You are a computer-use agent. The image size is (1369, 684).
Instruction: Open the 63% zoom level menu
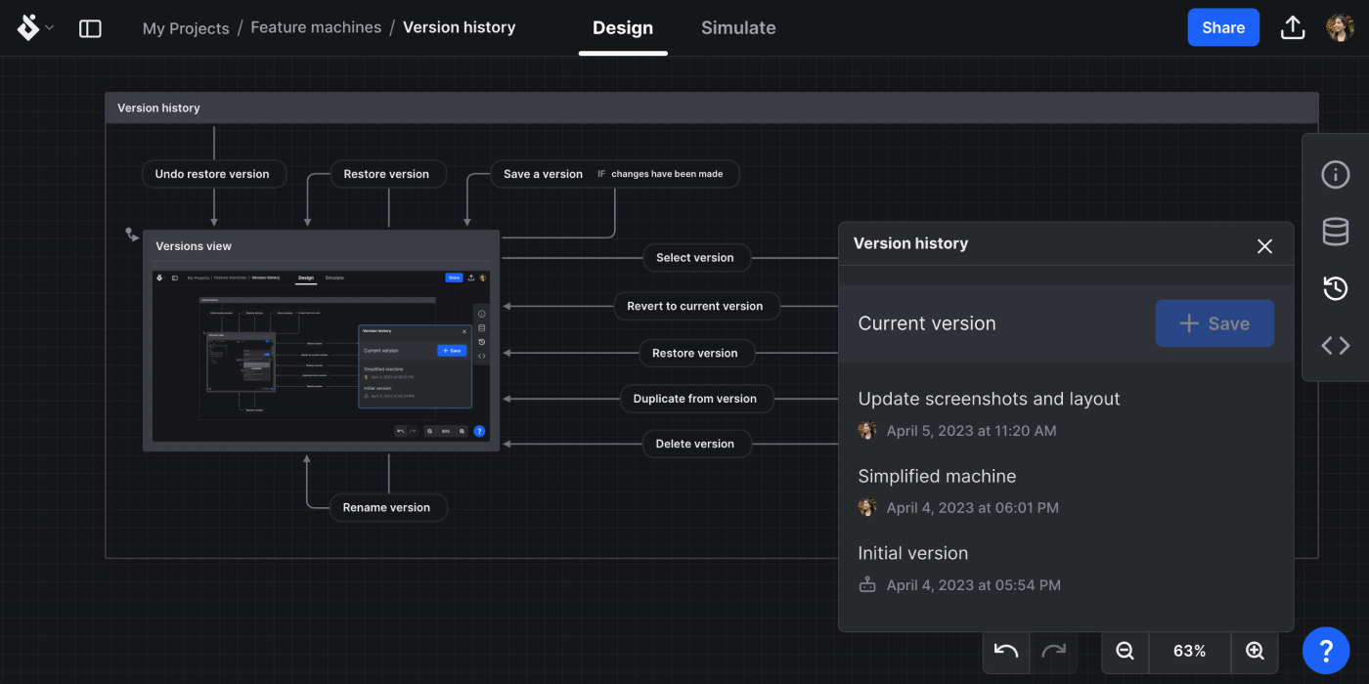tap(1189, 651)
